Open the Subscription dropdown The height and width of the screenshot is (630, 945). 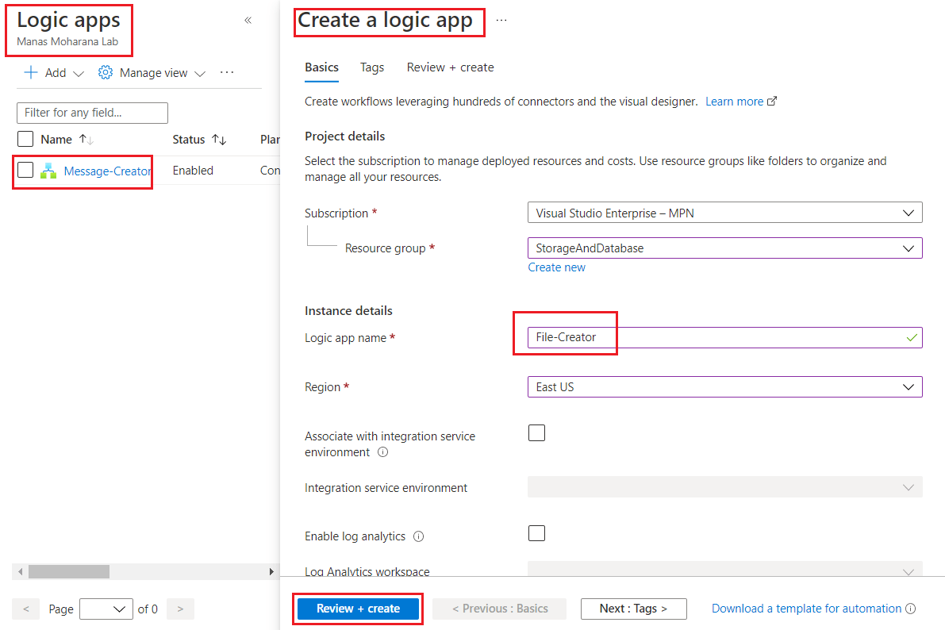coord(725,213)
